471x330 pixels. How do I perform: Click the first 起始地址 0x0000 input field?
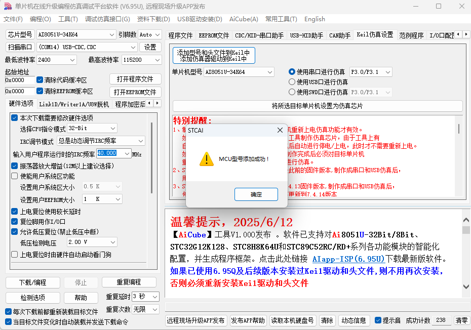(20, 80)
